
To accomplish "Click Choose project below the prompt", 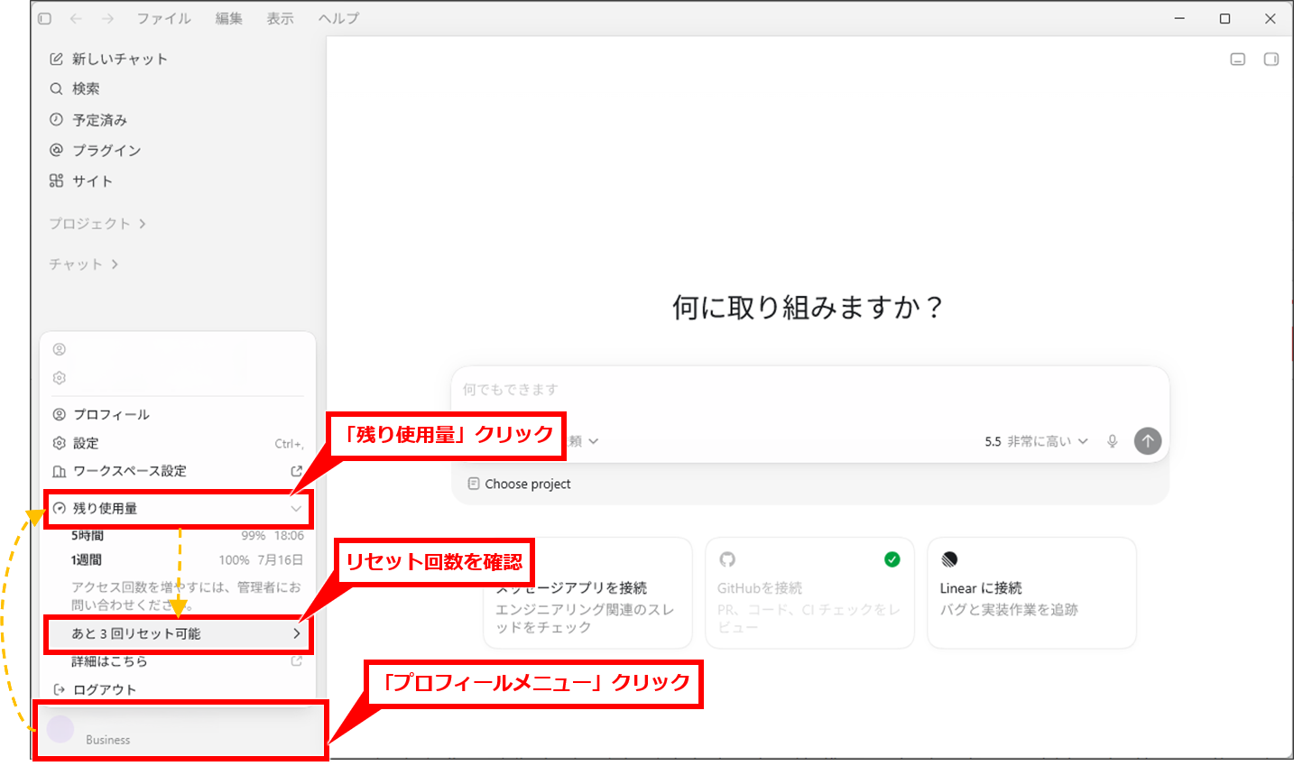I will pyautogui.click(x=519, y=484).
